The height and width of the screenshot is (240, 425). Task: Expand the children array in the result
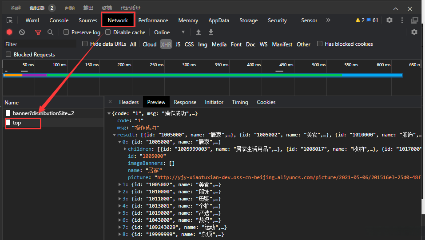click(x=125, y=149)
